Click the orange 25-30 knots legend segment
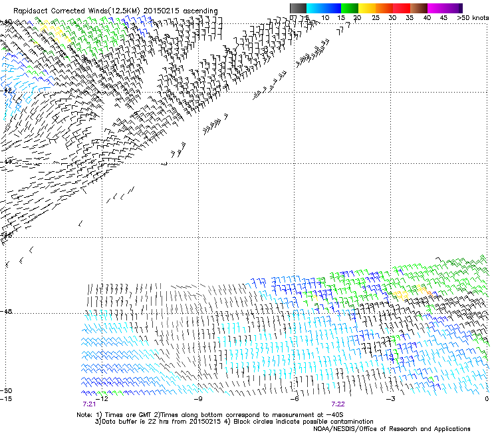 tap(384, 8)
